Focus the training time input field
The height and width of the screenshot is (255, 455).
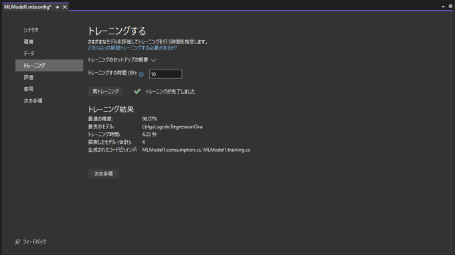tap(166, 74)
